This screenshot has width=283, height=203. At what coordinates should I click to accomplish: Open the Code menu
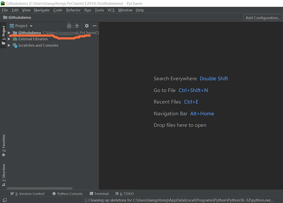pyautogui.click(x=58, y=10)
